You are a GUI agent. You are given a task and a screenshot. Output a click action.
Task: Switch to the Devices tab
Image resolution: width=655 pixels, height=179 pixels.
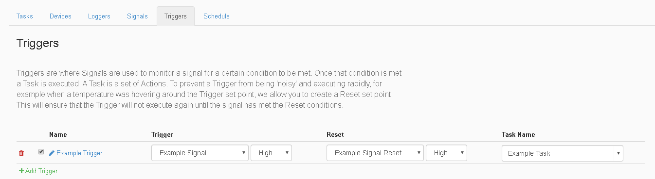coord(60,16)
